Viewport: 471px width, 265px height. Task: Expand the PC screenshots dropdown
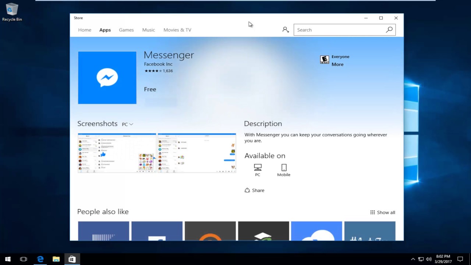tap(127, 124)
